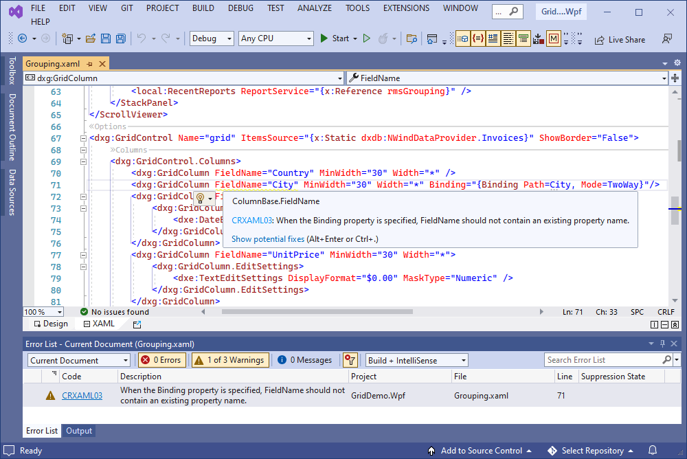The height and width of the screenshot is (459, 687).
Task: Click the Undo icon
Action: point(142,38)
